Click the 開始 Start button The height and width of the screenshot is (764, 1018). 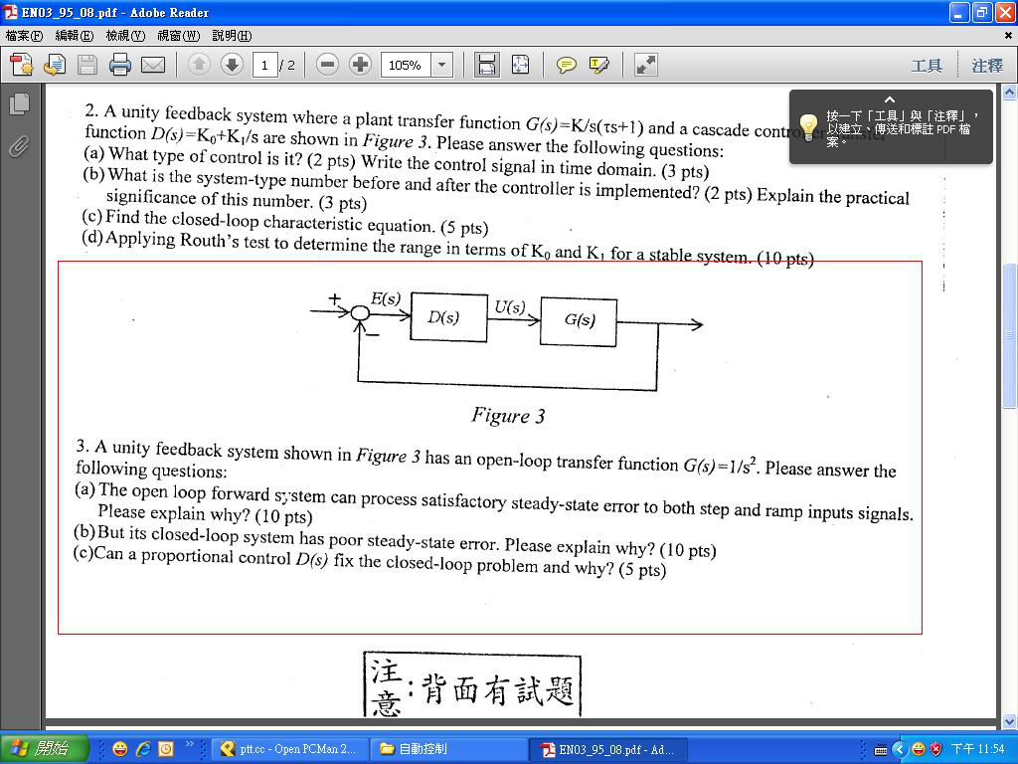tap(44, 749)
